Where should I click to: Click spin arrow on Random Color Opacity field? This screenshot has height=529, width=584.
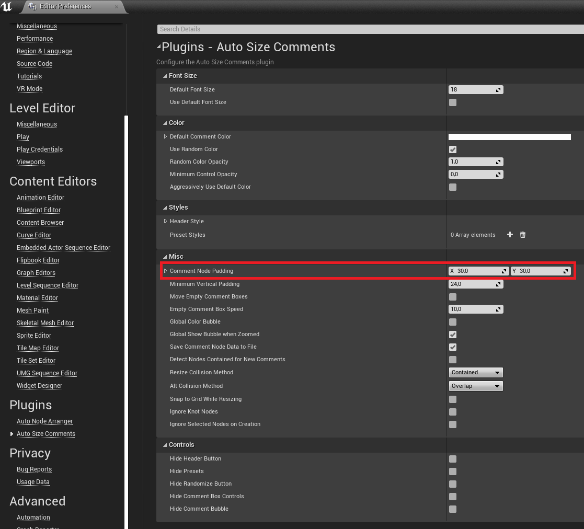498,162
